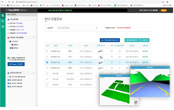Sort by the Model ID column header
Image resolution: width=174 pixels, height=110 pixels.
[86, 45]
